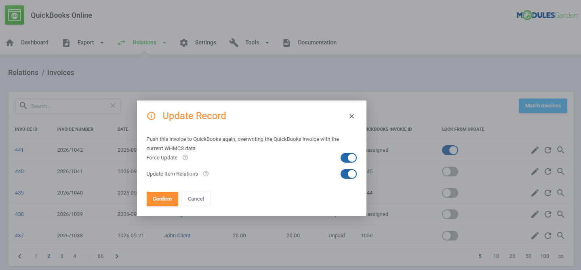Screen dimensions: 581x270
Task: Sort by Invoice Number column header
Action: pos(75,130)
